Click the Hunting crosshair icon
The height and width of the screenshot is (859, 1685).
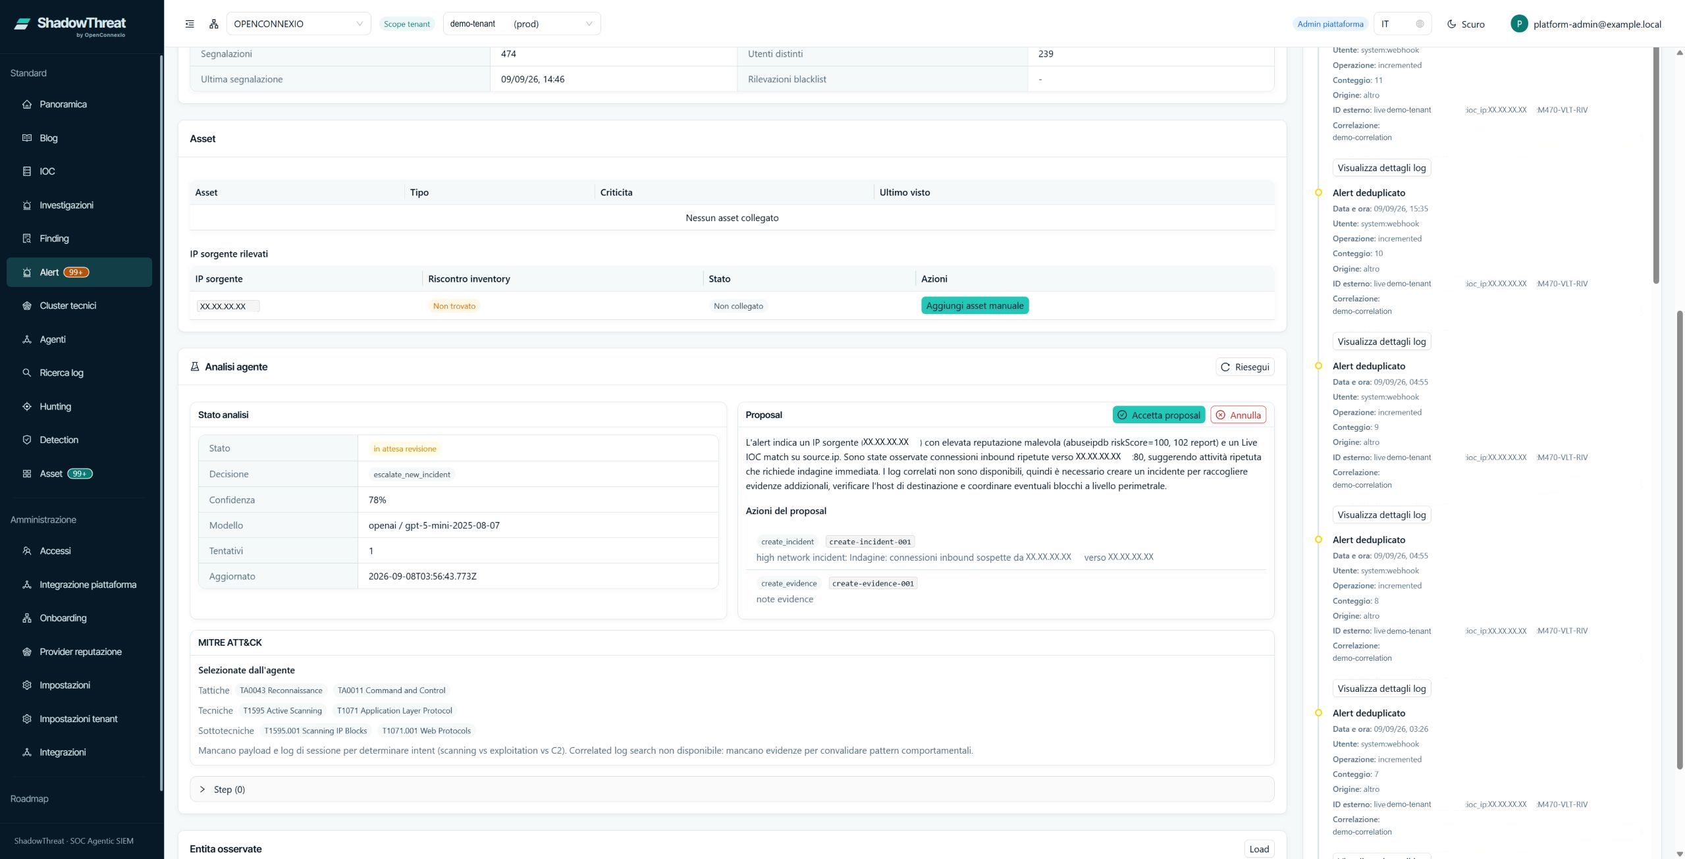coord(27,406)
